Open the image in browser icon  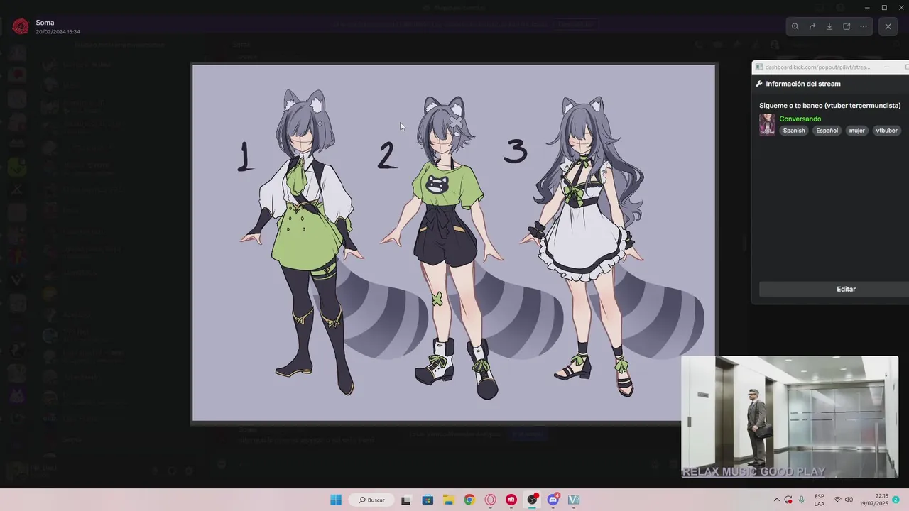point(847,26)
